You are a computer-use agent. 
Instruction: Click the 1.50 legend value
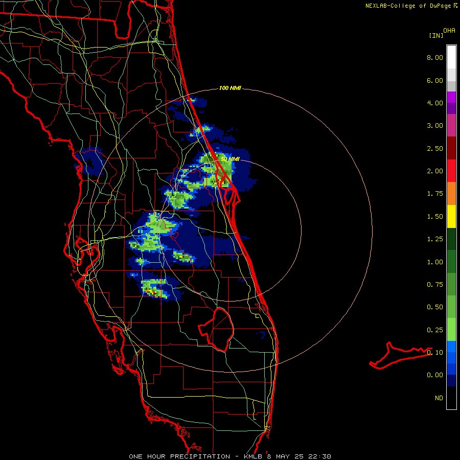pos(435,217)
